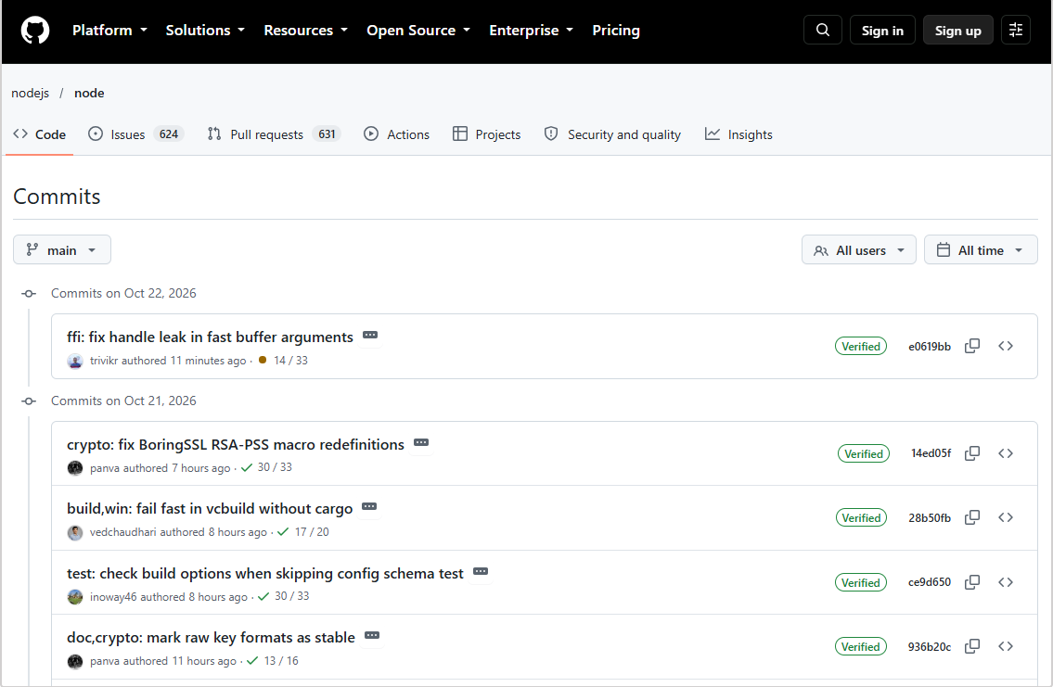Copy full SHA for commit 14ed05f

[971, 453]
